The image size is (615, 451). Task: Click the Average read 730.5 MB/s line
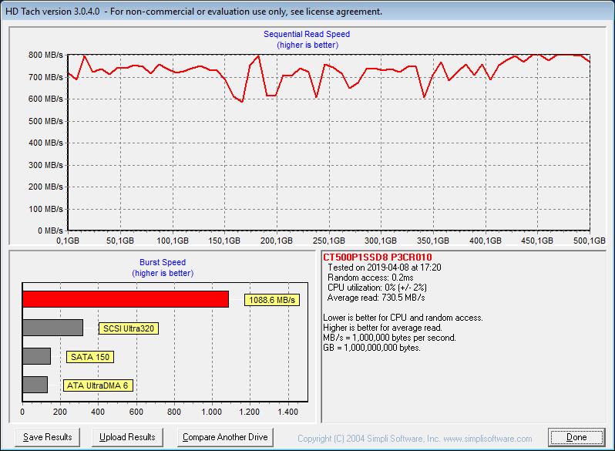pos(376,298)
